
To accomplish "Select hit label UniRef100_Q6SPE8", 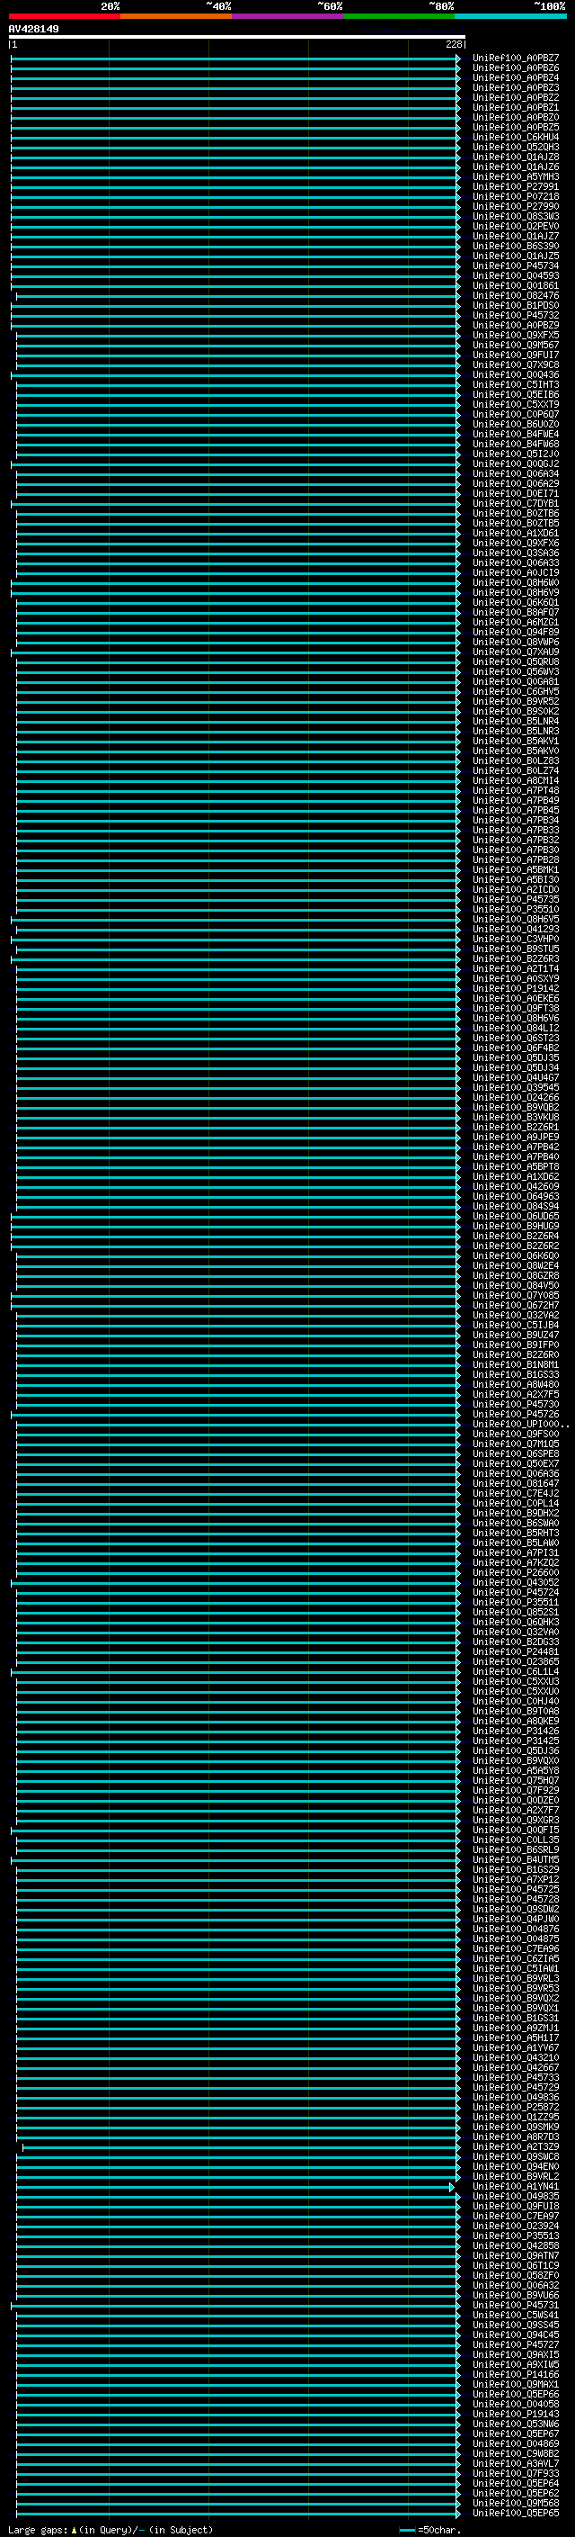I will (516, 1453).
